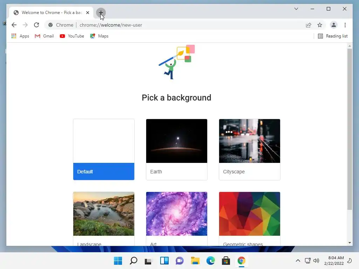This screenshot has height=269, width=359.
Task: Select the Default background card
Action: click(x=104, y=149)
